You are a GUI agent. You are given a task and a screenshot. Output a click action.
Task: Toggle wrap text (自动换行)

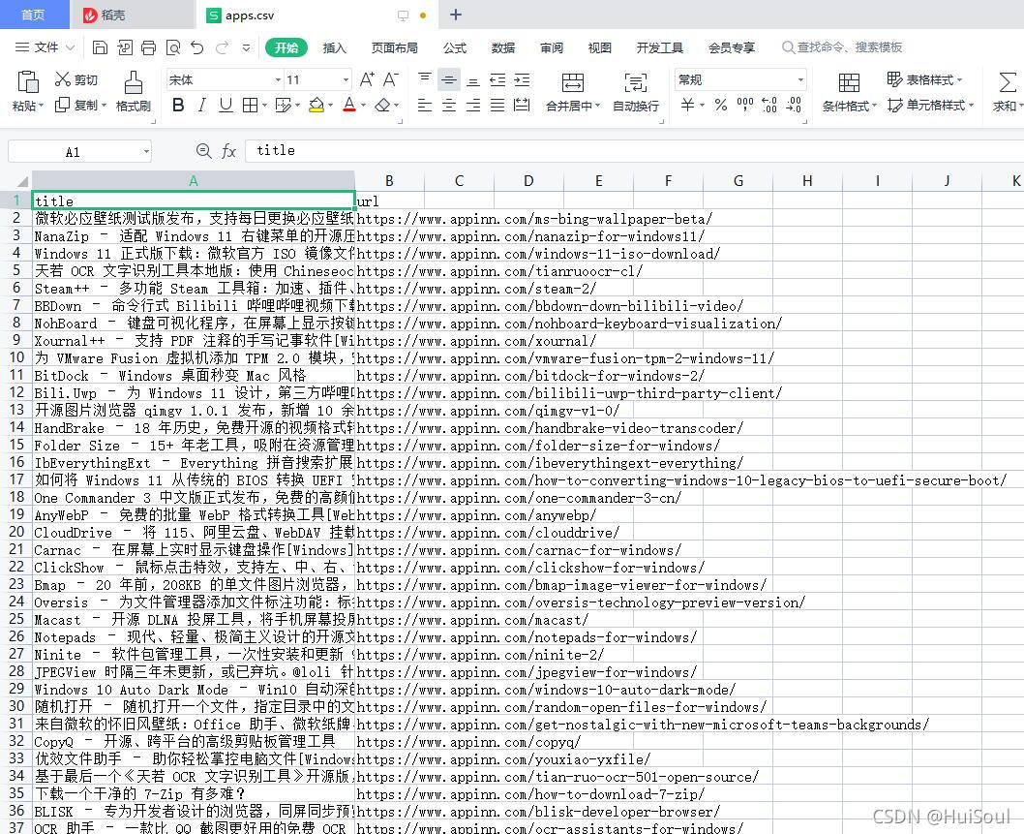coord(636,92)
